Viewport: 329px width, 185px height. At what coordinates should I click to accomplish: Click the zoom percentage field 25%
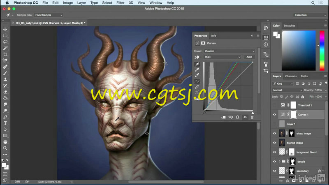(x=17, y=182)
